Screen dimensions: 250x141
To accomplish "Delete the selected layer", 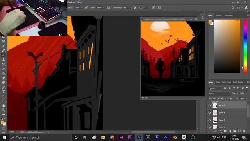I will (244, 131).
